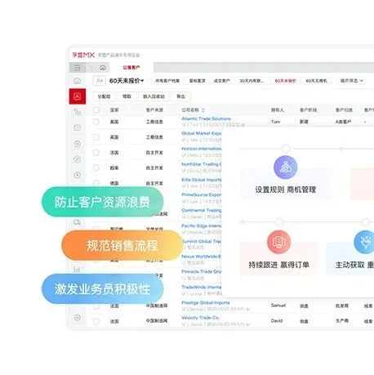Select the 星标置顶 filter tab
This screenshot has width=374, height=375.
tap(198, 81)
